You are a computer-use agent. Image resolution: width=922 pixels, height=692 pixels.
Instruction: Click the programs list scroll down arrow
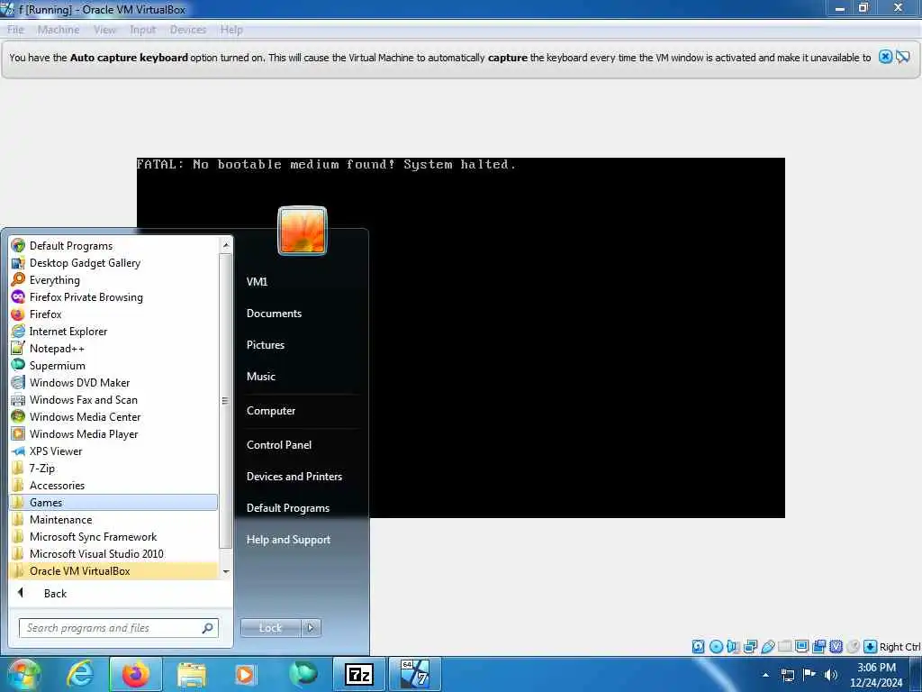point(226,572)
